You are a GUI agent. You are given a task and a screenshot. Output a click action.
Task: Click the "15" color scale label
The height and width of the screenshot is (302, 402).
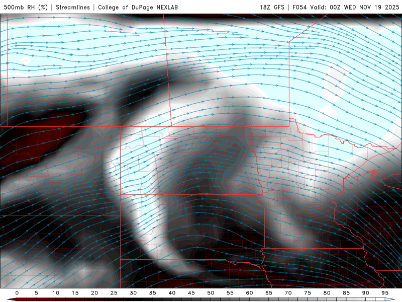coord(75,293)
